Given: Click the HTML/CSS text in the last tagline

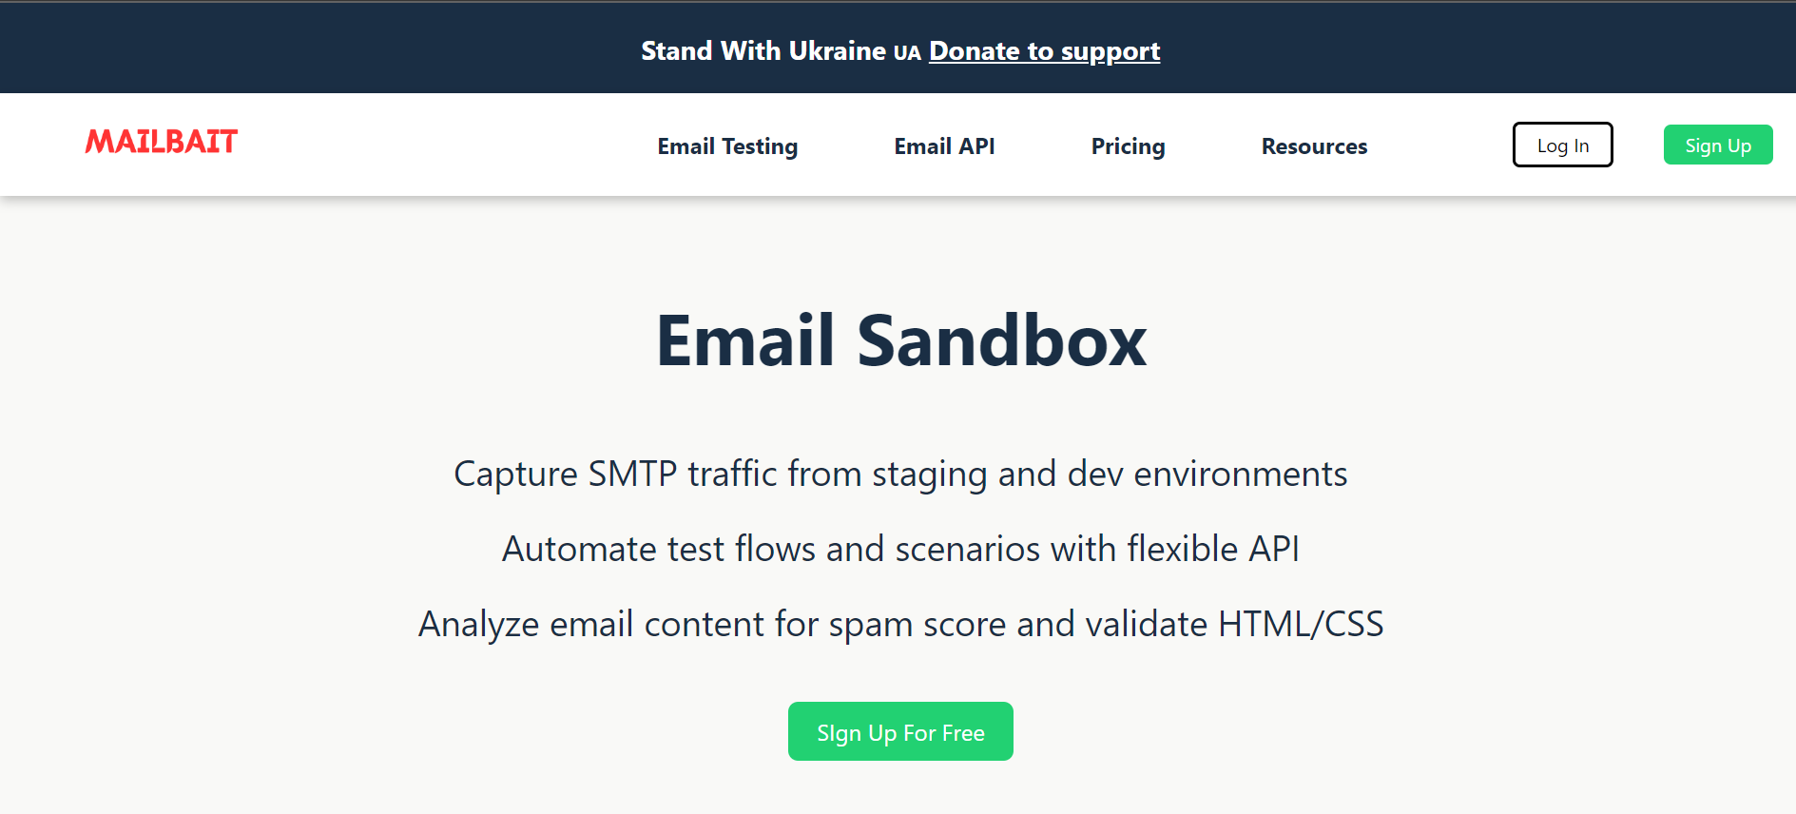Looking at the screenshot, I should 1301,625.
